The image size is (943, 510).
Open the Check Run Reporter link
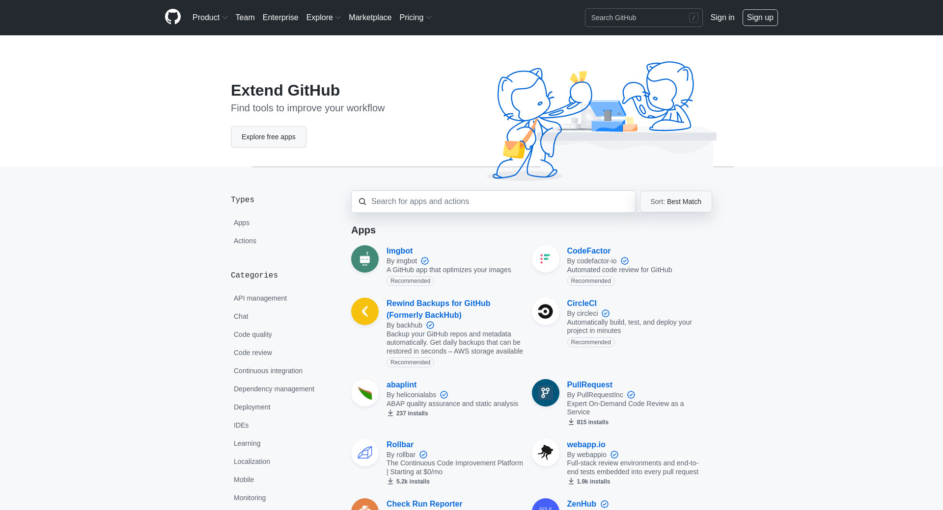424,504
